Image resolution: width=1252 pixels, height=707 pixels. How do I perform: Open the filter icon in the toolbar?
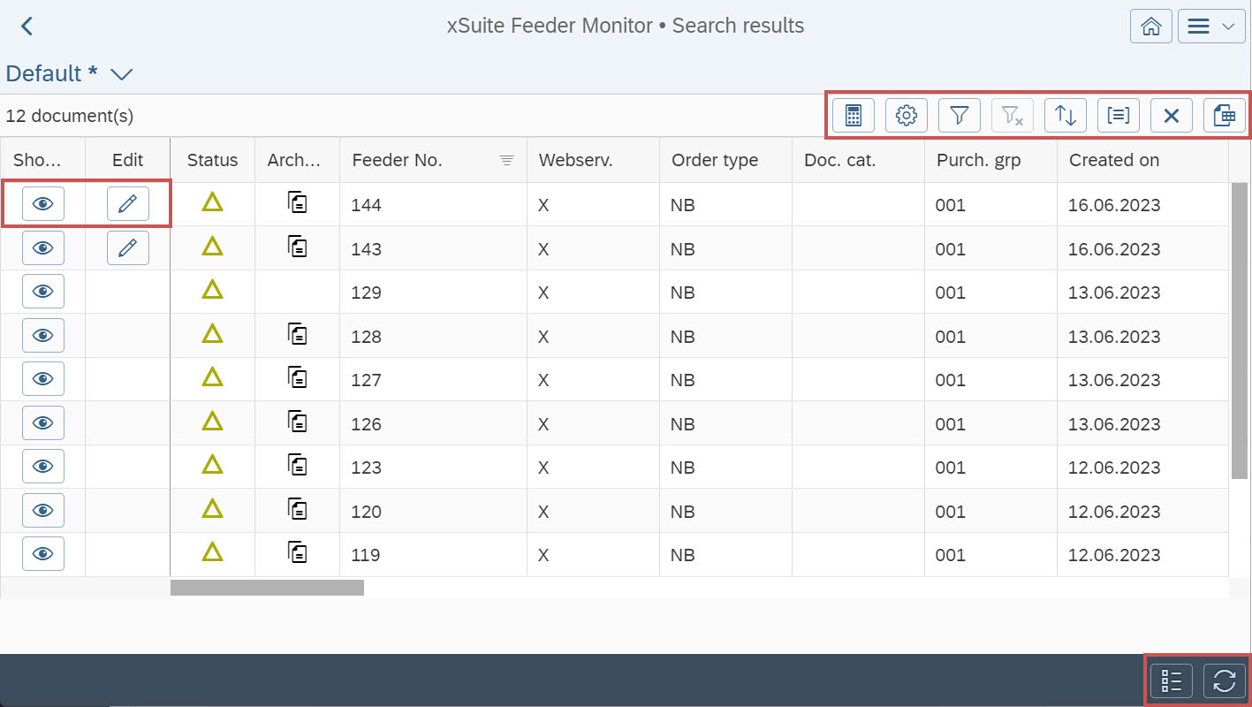point(959,115)
